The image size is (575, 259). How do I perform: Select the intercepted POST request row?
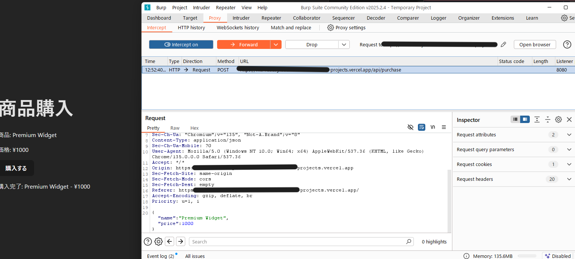tap(358, 70)
